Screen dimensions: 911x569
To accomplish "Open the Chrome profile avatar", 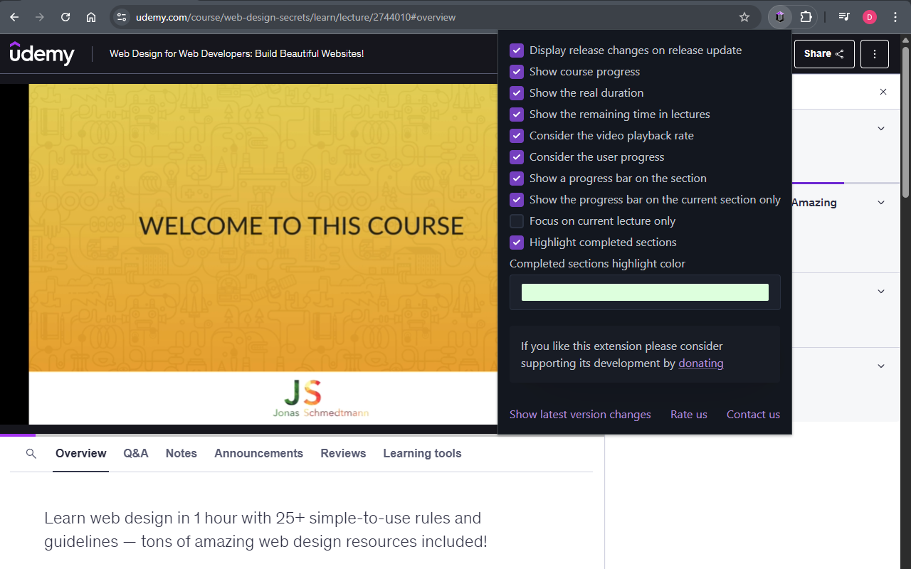I will (870, 17).
